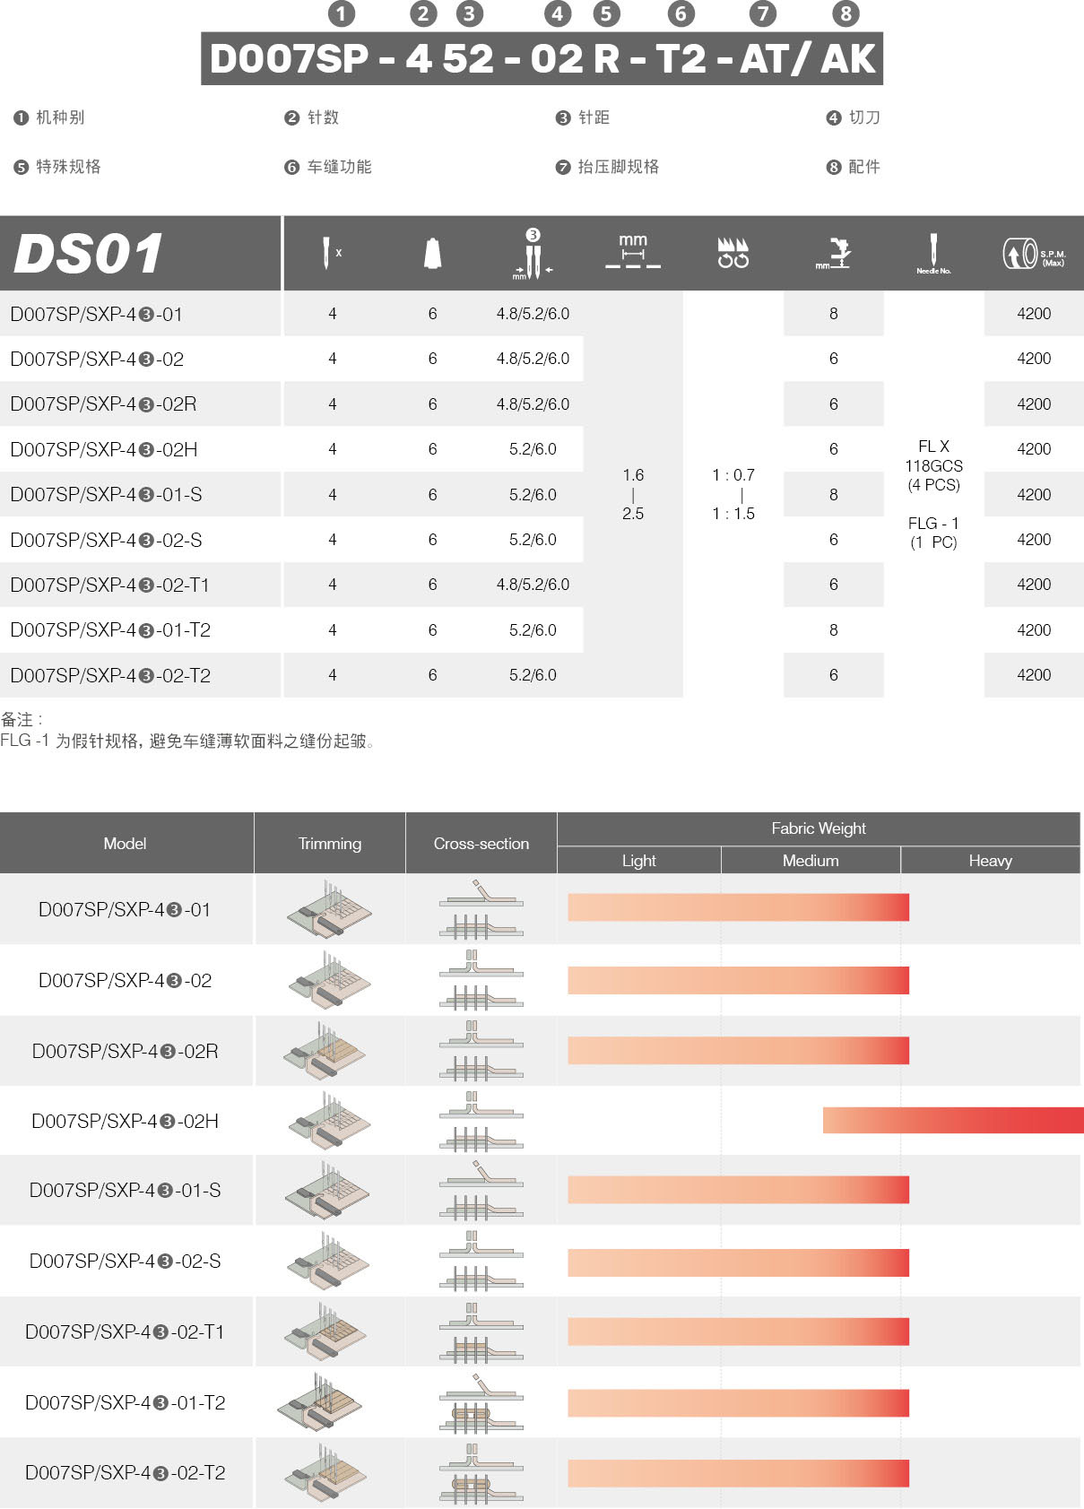Click the differential feed dog icon
This screenshot has height=1509, width=1084.
point(733,253)
